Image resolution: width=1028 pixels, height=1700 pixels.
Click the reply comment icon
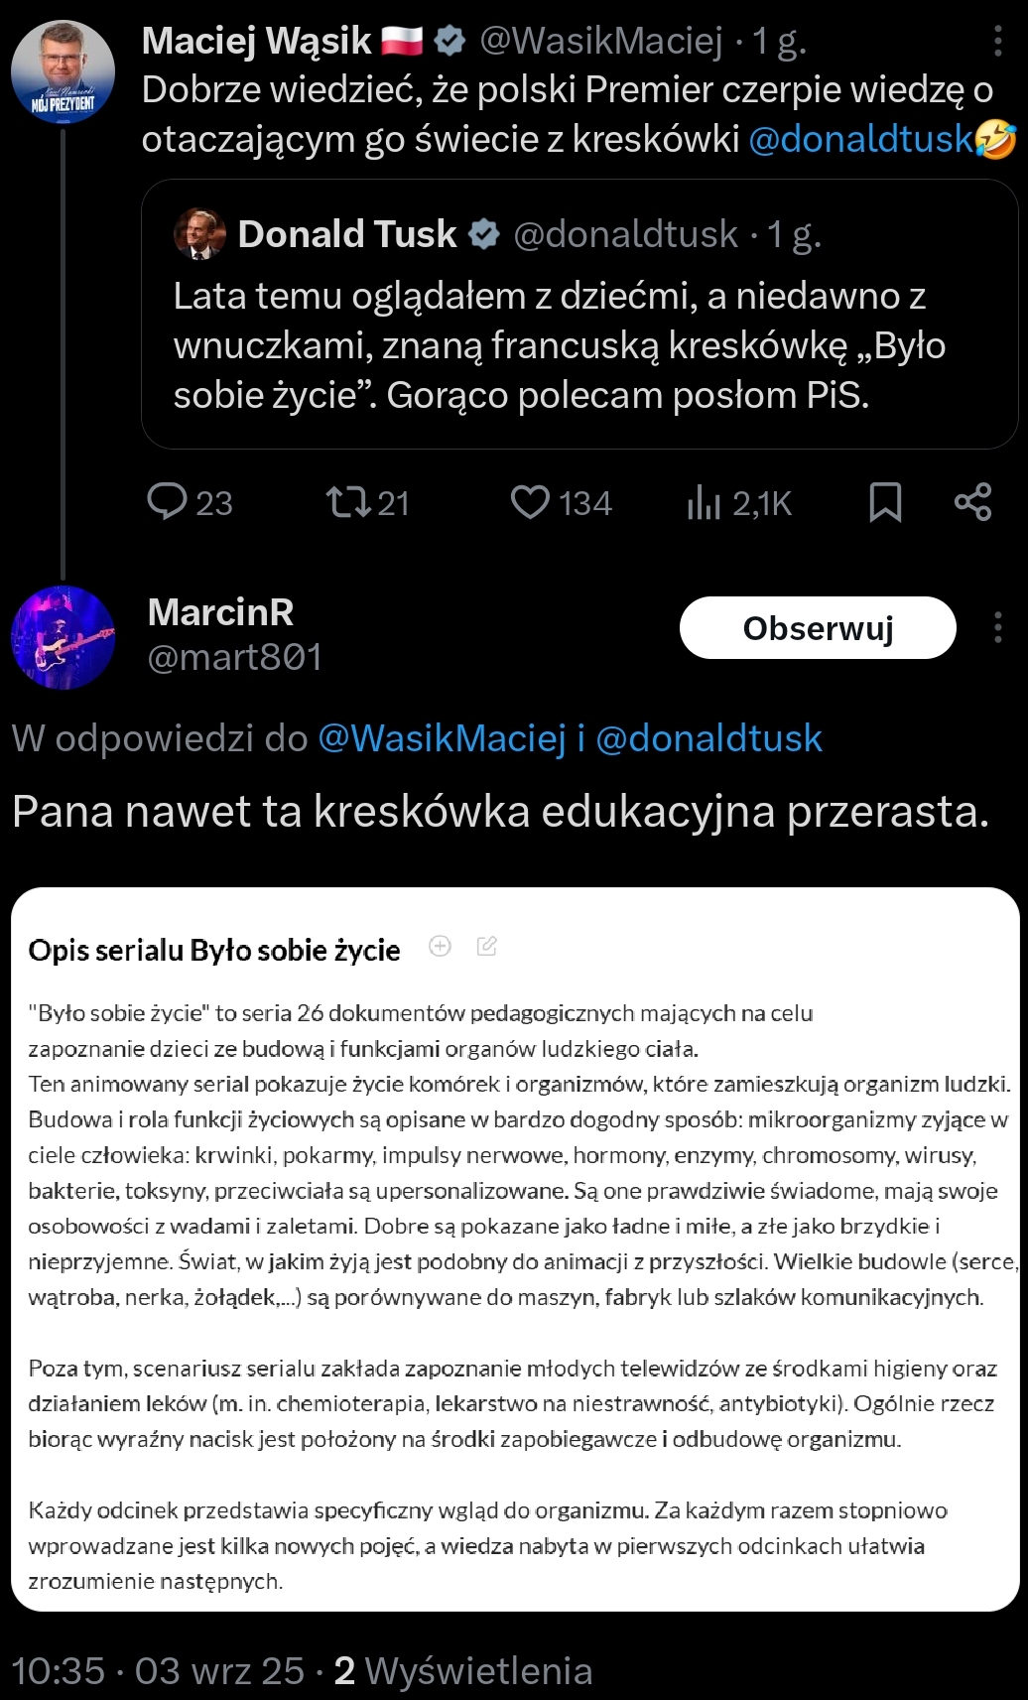(168, 502)
